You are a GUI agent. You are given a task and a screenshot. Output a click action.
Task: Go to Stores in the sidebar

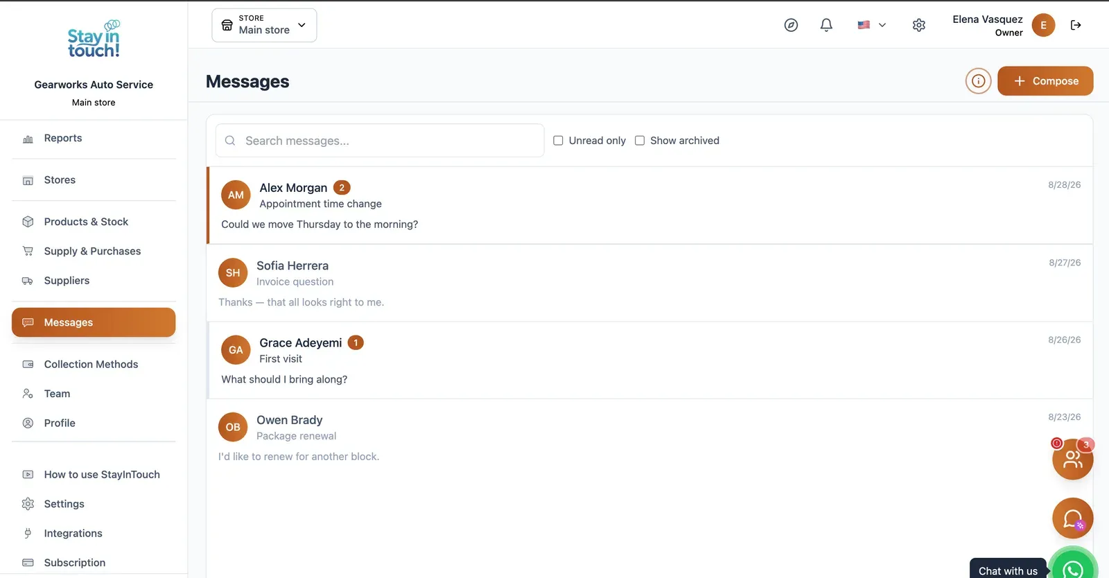[94, 180]
